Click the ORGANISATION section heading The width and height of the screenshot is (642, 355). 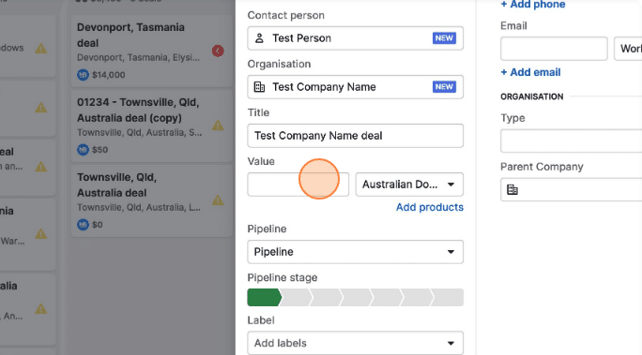pyautogui.click(x=532, y=96)
